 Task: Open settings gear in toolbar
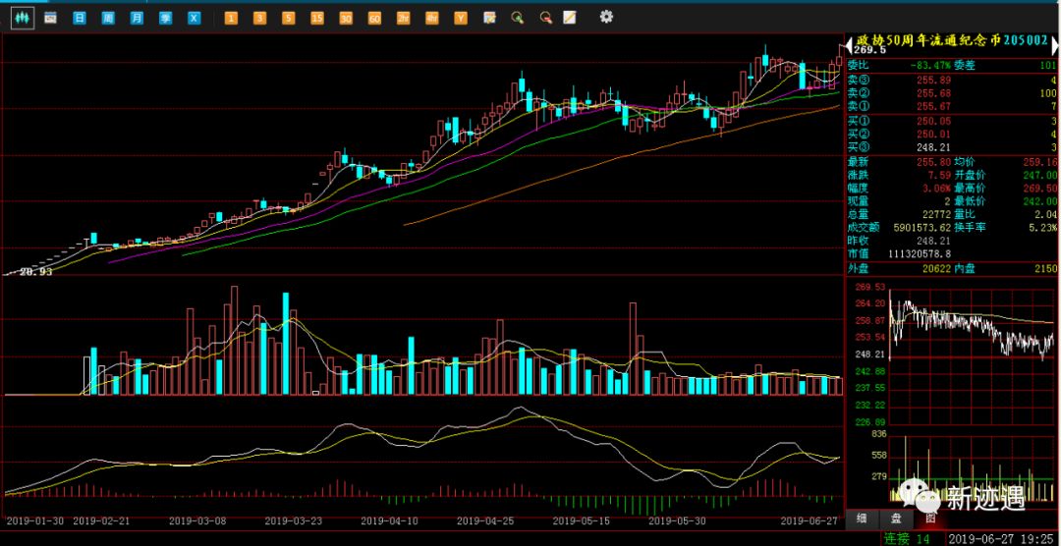(x=606, y=17)
